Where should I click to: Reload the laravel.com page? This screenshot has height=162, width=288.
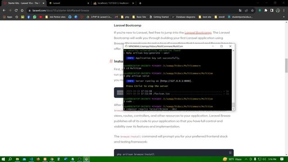click(x=16, y=10)
